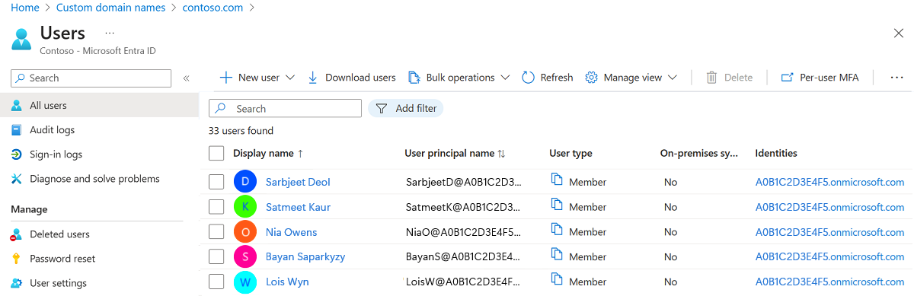Click the Users page header icon
Viewport: 914px width, 296px height.
[22, 39]
